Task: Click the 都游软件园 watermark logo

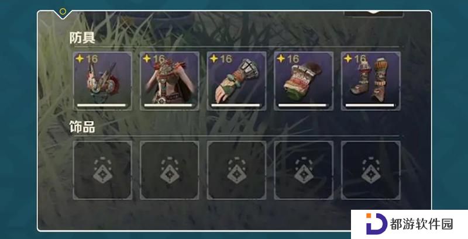Action: click(x=376, y=223)
